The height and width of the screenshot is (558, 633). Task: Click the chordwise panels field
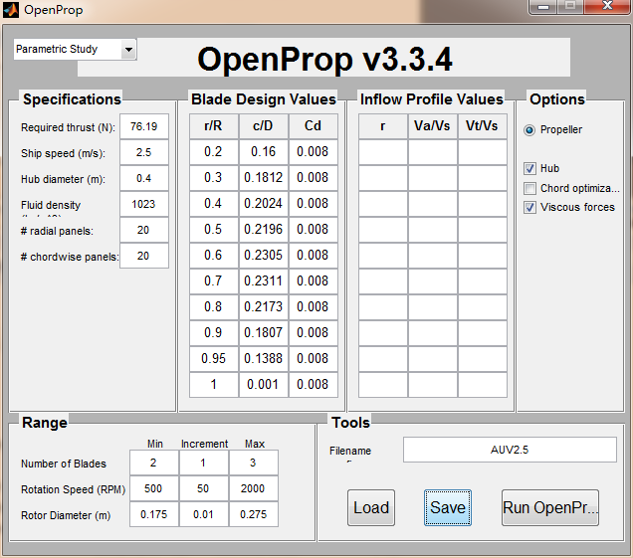(144, 256)
